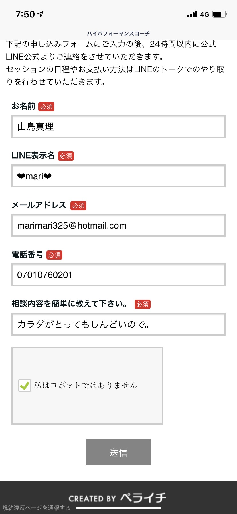
Task: Click the 相談内容 text field
Action: click(x=118, y=324)
